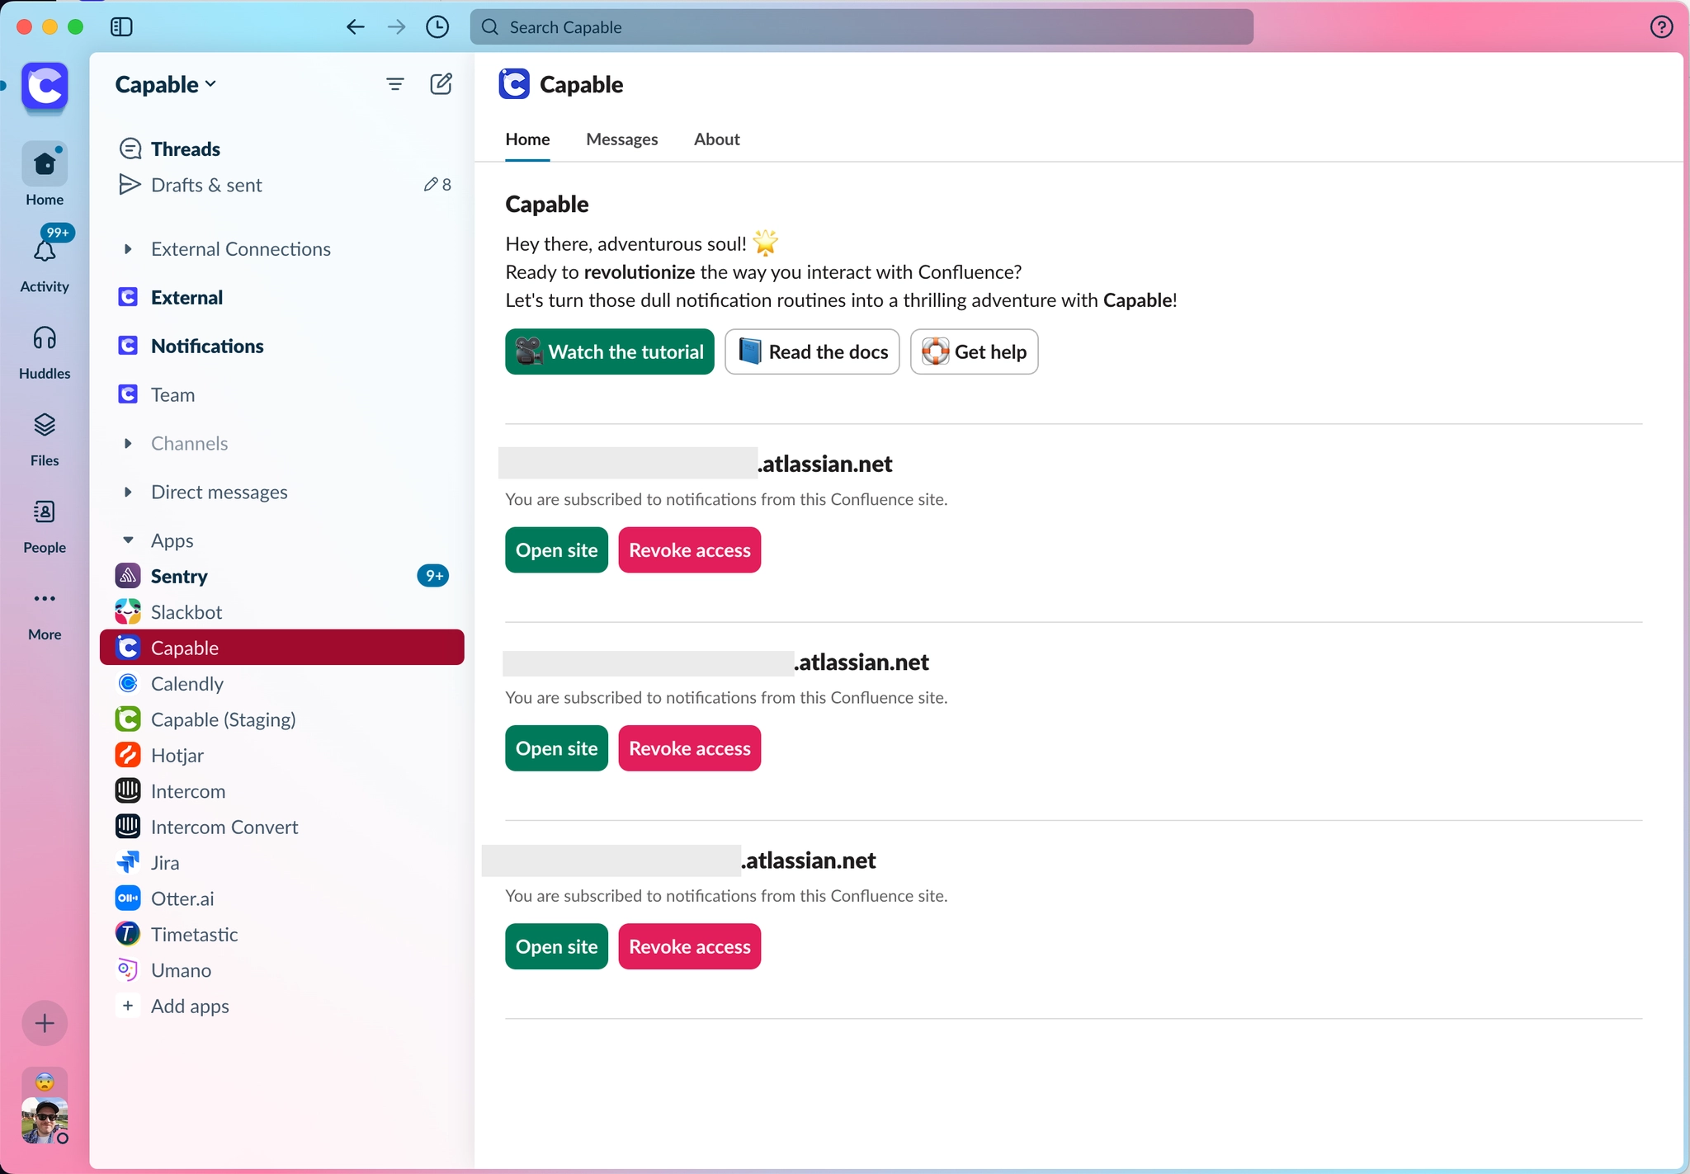The height and width of the screenshot is (1174, 1690).
Task: Expand the Direct messages section
Action: pyautogui.click(x=128, y=492)
